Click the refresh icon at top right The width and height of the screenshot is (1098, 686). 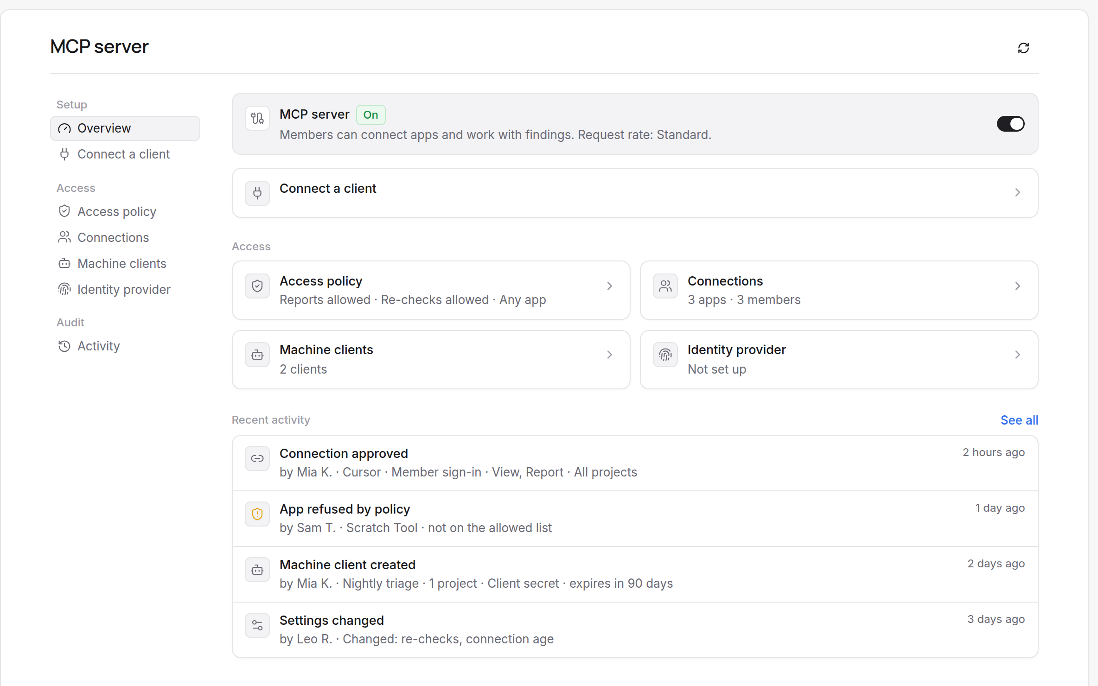(1023, 48)
